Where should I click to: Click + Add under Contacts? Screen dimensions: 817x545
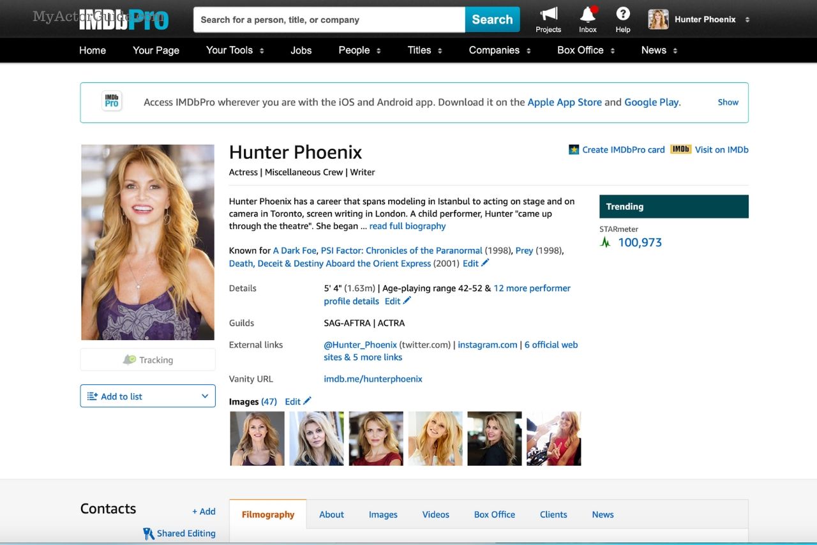tap(204, 511)
